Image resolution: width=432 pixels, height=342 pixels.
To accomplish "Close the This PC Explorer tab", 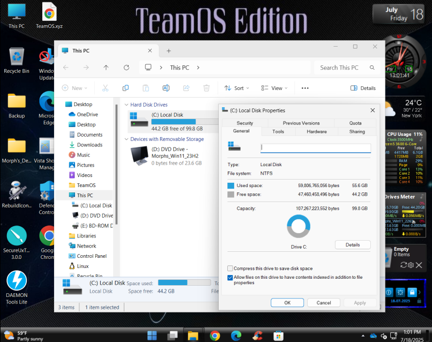I will click(x=150, y=51).
